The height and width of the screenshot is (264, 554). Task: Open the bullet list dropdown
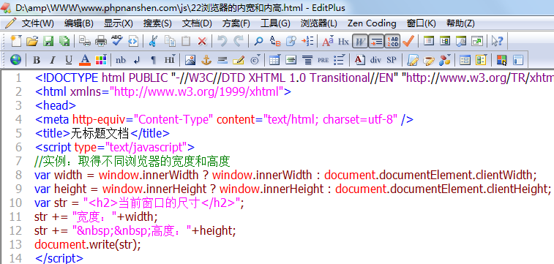click(x=339, y=60)
